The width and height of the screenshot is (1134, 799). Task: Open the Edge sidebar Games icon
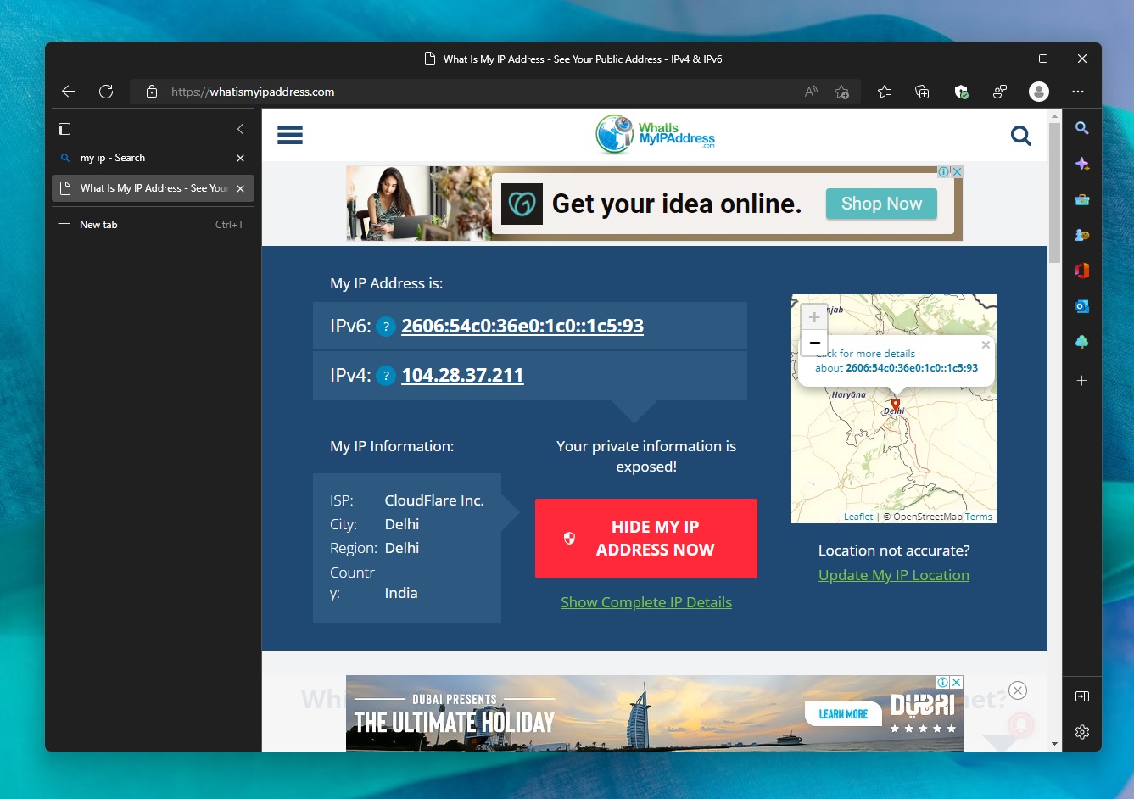pyautogui.click(x=1081, y=235)
